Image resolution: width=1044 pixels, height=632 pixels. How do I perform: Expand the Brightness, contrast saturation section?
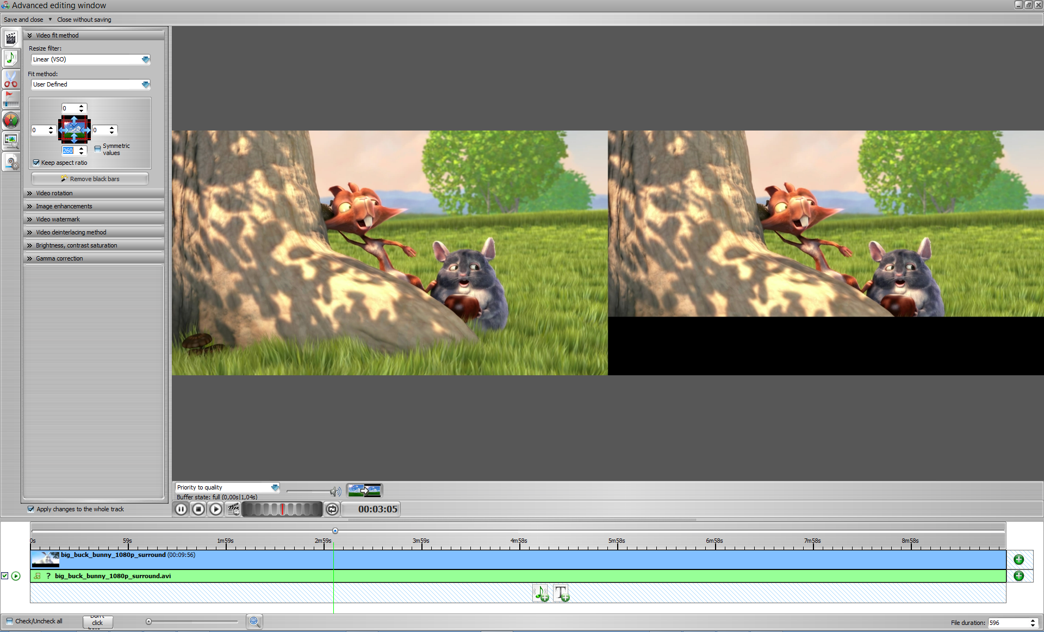click(94, 245)
